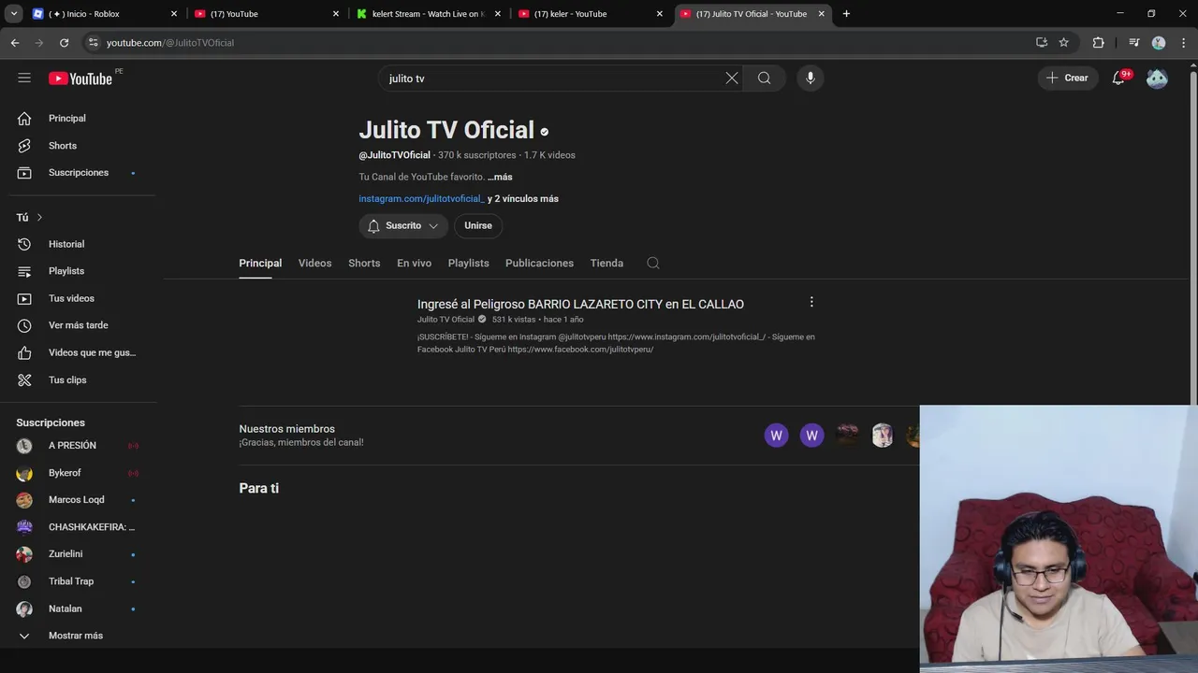Viewport: 1198px width, 673px height.
Task: Switch to the Tienda channel tab
Action: (x=606, y=264)
